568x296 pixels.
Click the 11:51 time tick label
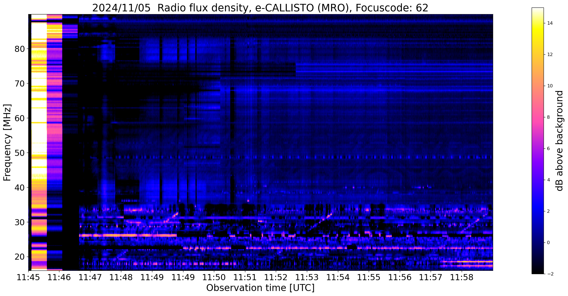(245, 277)
